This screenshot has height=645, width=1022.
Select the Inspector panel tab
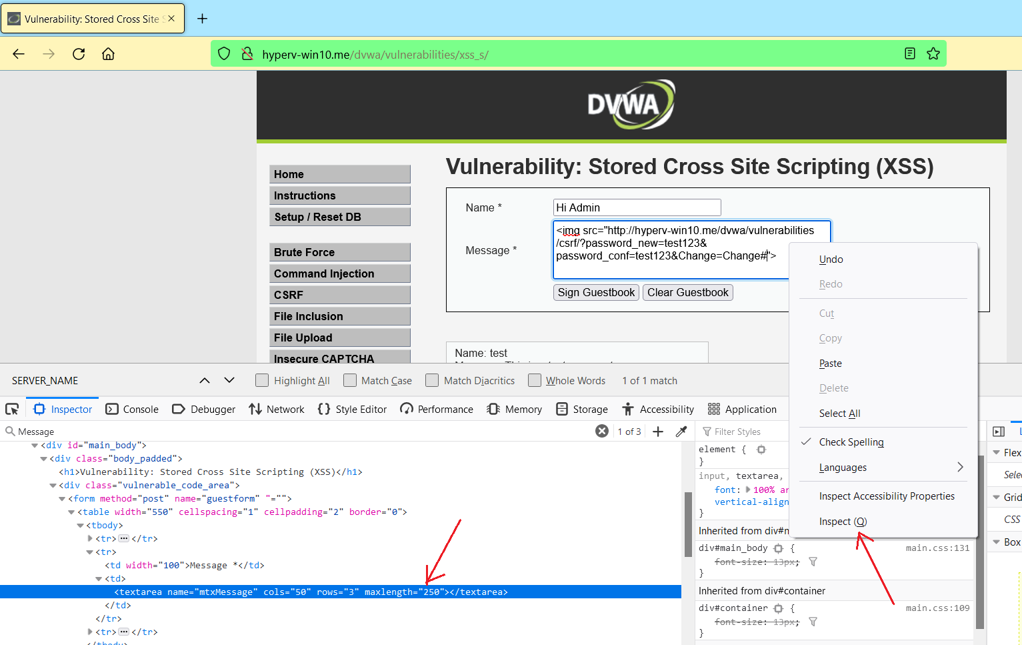[x=63, y=409]
